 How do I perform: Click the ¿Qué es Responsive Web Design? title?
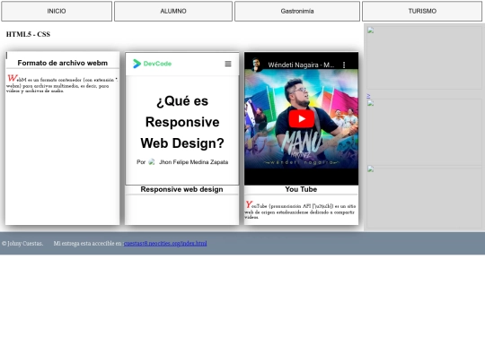point(182,122)
